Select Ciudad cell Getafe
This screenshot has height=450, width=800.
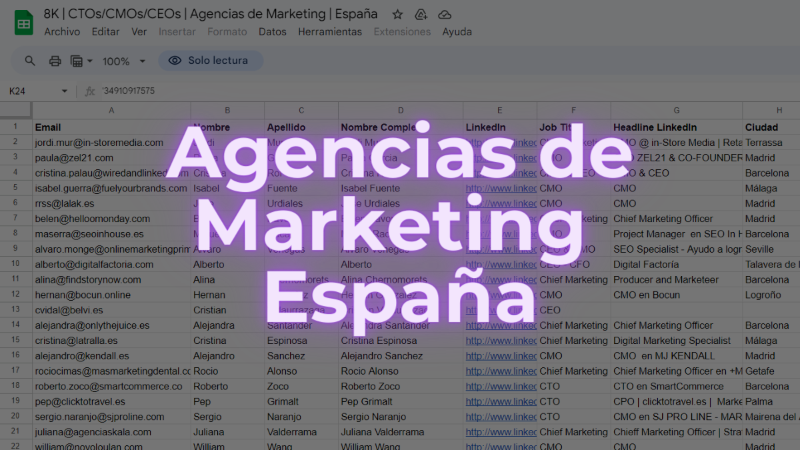(x=771, y=371)
